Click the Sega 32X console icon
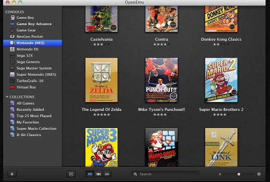The width and height of the screenshot is (270, 182). click(13, 56)
